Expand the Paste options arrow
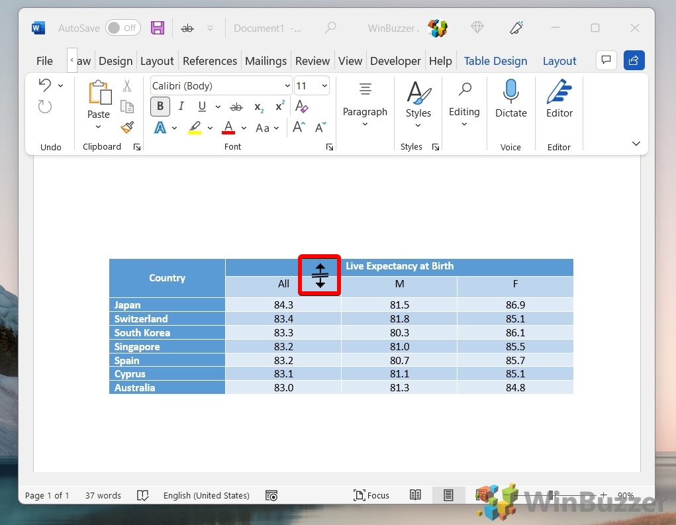This screenshot has width=676, height=525. click(x=98, y=127)
